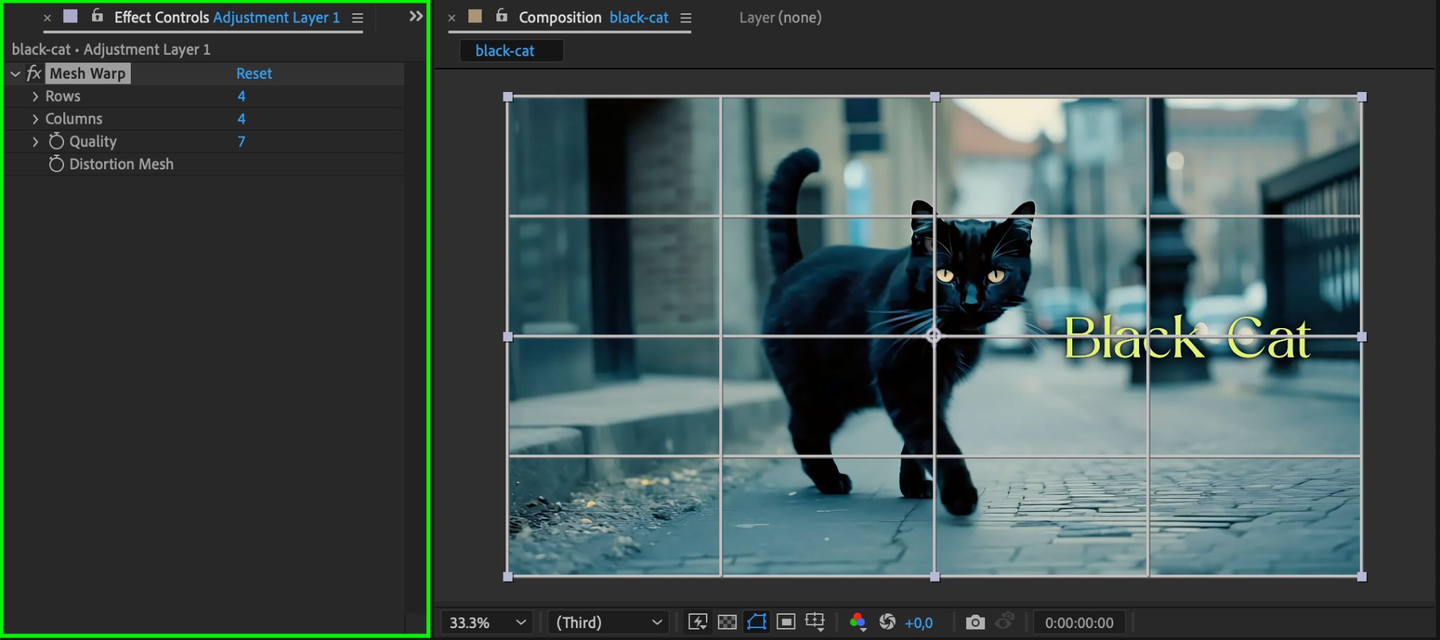Expand the Columns property
Viewport: 1440px width, 640px height.
35,119
